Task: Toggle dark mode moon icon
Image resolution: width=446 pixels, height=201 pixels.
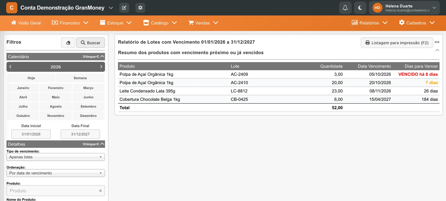Action: 360,8
